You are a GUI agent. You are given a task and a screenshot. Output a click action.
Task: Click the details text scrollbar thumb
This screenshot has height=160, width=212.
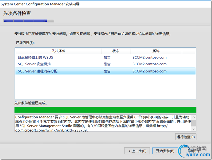point(194,123)
